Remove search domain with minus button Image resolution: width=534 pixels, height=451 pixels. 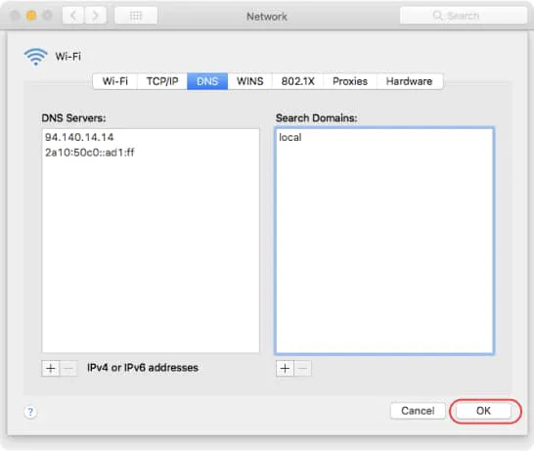tap(302, 368)
